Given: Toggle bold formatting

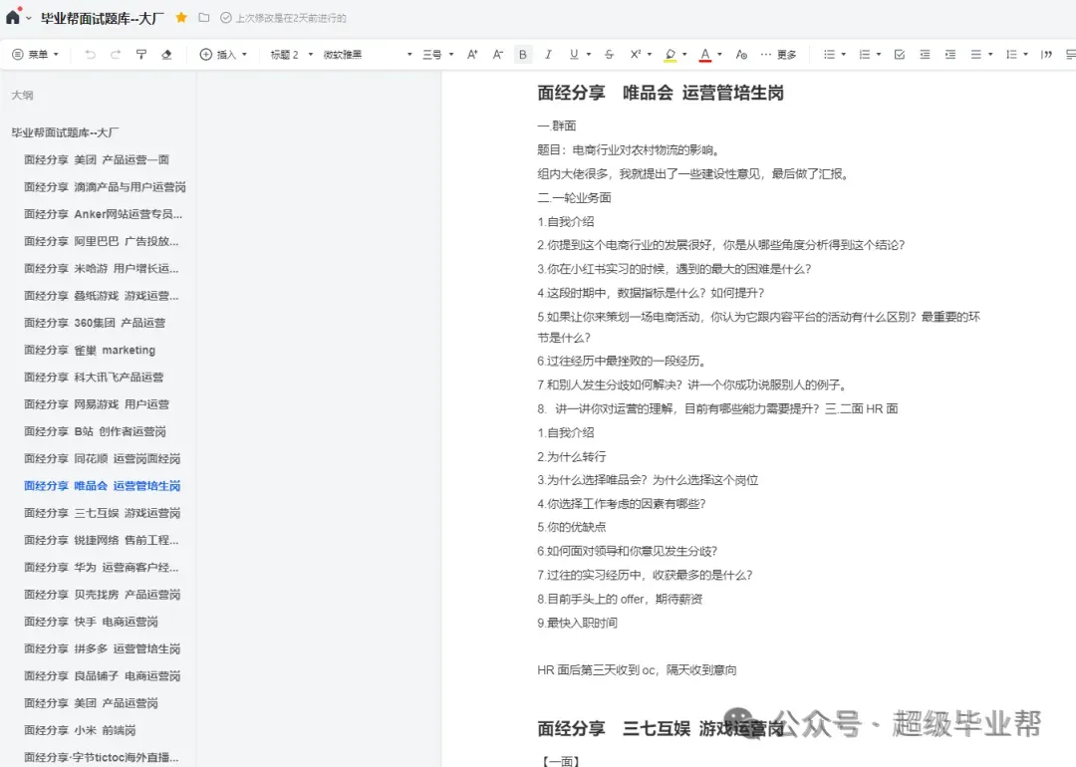Looking at the screenshot, I should (523, 54).
